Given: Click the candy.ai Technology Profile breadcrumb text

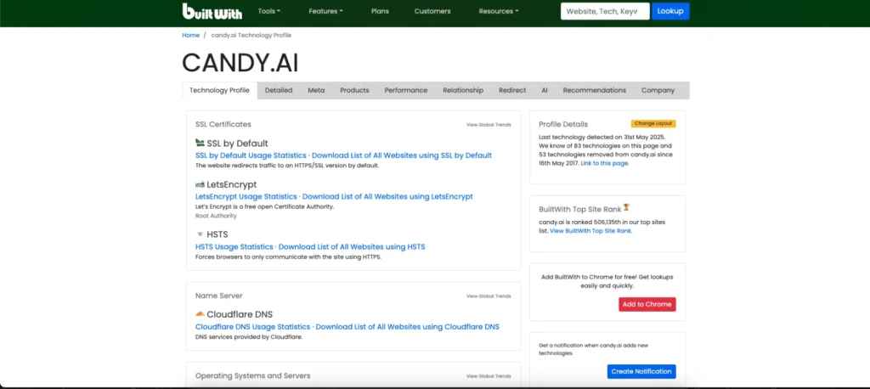Looking at the screenshot, I should (x=251, y=35).
